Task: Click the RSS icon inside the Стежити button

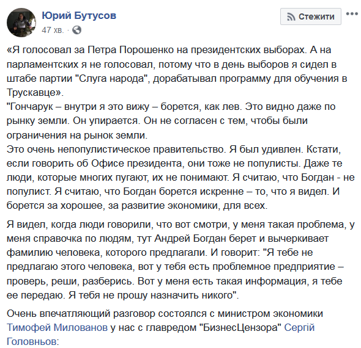Action: pyautogui.click(x=291, y=16)
